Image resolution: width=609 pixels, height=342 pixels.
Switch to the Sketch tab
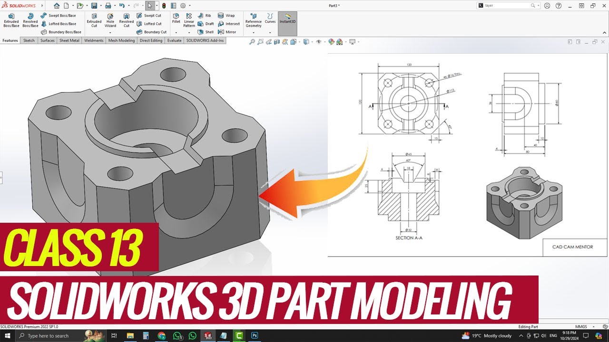(29, 41)
